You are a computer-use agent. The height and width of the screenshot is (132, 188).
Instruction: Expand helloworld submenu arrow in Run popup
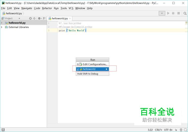pyautogui.click(x=106, y=69)
